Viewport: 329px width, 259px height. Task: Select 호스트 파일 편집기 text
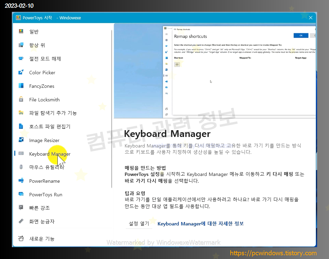(x=50, y=126)
